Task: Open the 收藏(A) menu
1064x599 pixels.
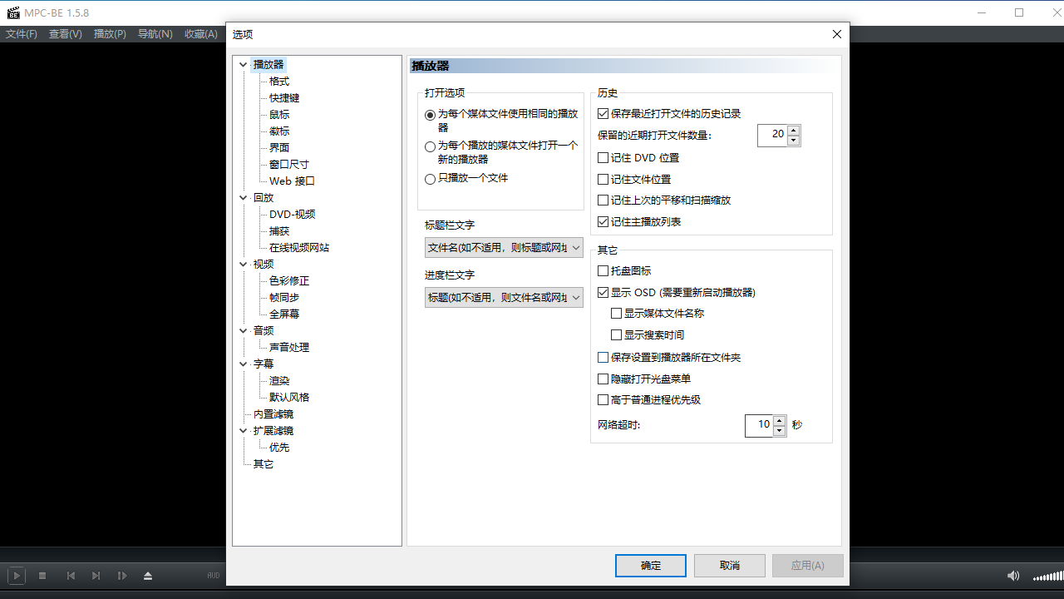Action: point(199,34)
